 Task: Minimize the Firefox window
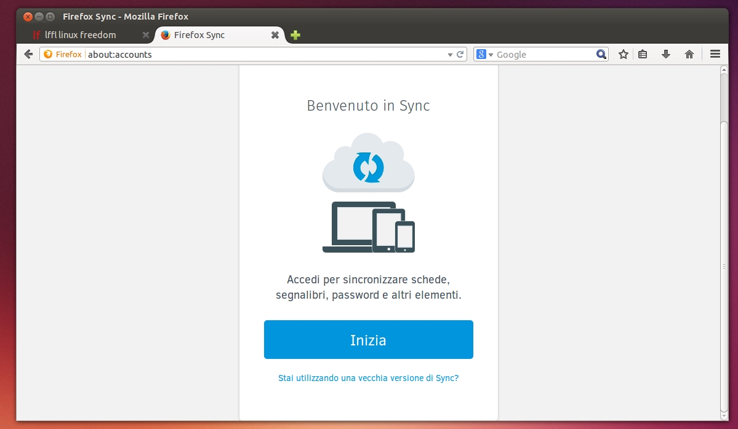click(x=39, y=17)
